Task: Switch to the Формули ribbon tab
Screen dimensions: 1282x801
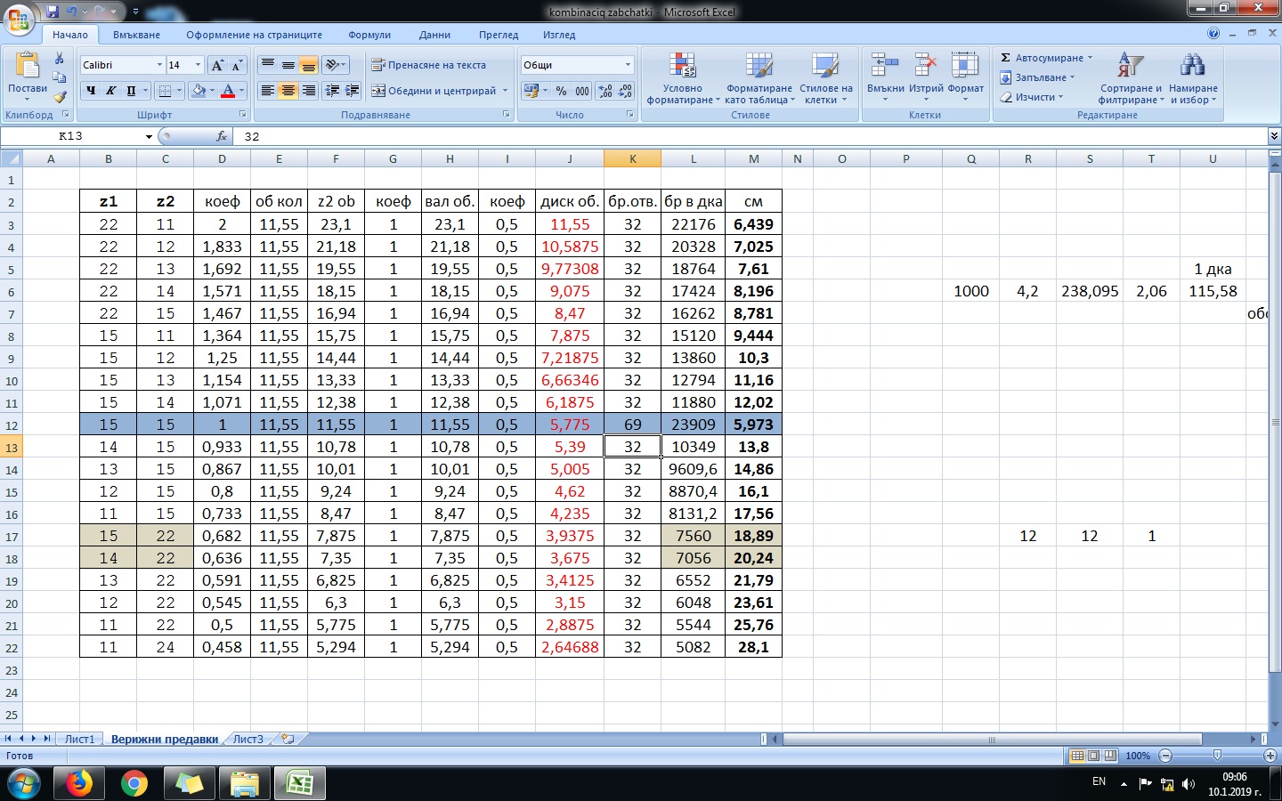Action: coord(369,35)
